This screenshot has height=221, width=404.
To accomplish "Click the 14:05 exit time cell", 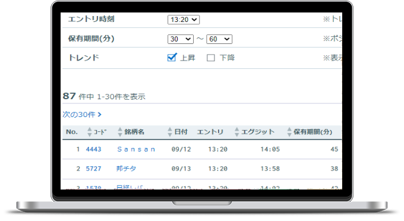I will point(270,149).
